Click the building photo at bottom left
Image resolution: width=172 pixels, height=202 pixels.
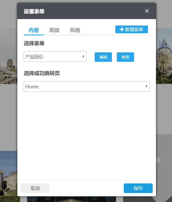(x=8, y=175)
